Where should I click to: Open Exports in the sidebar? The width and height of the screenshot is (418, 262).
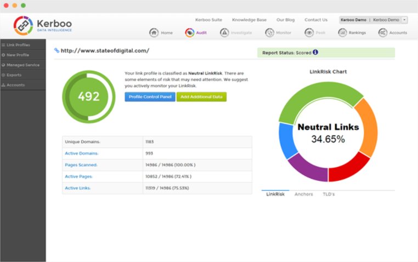click(23, 75)
